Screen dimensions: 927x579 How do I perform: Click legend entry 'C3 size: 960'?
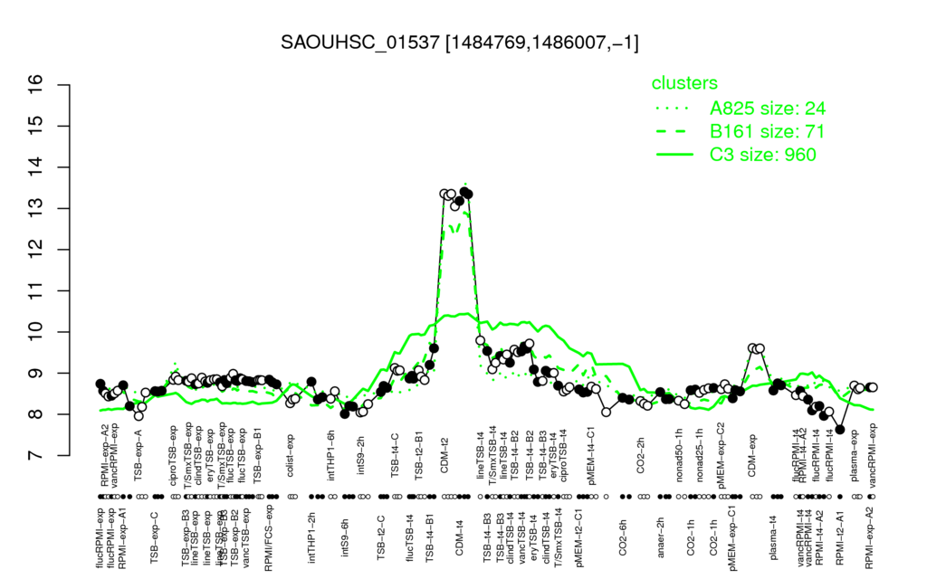coord(762,154)
